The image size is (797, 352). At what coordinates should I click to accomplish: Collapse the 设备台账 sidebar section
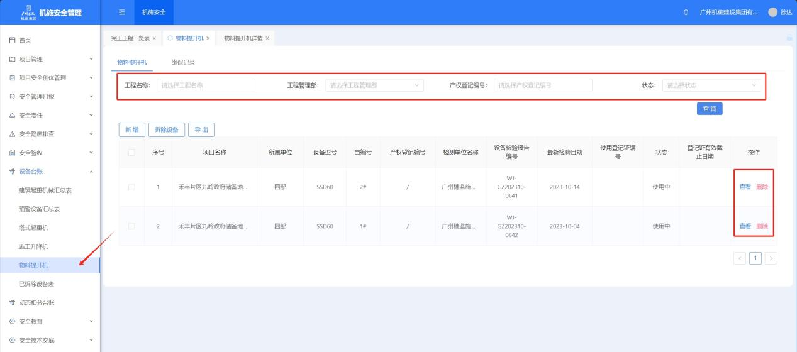91,172
